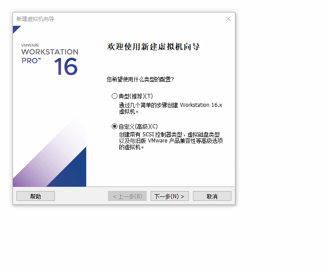Click the 自定义(高级)(C) label text
Image resolution: width=327 pixels, height=273 pixels.
point(138,126)
